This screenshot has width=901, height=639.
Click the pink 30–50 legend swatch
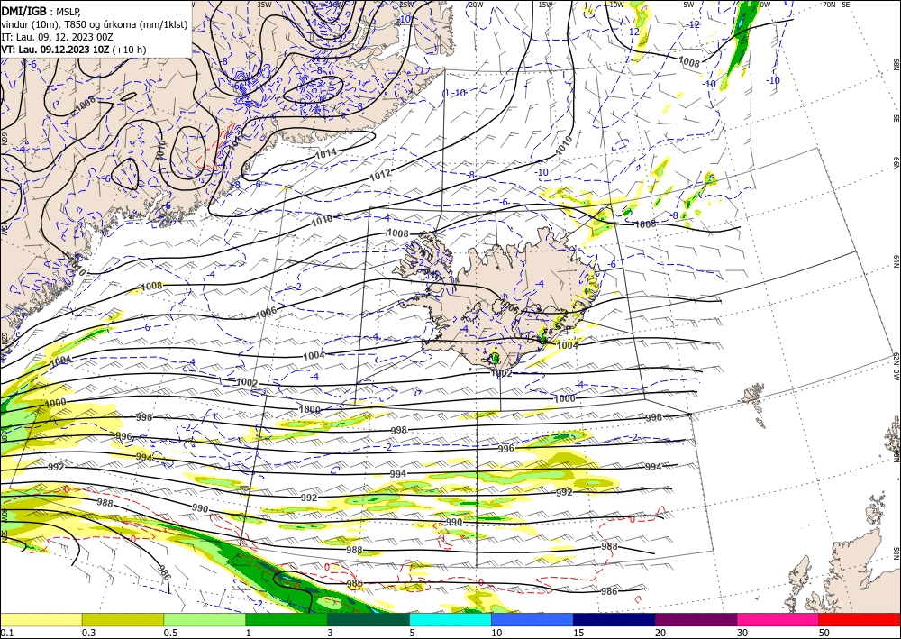pyautogui.click(x=778, y=619)
